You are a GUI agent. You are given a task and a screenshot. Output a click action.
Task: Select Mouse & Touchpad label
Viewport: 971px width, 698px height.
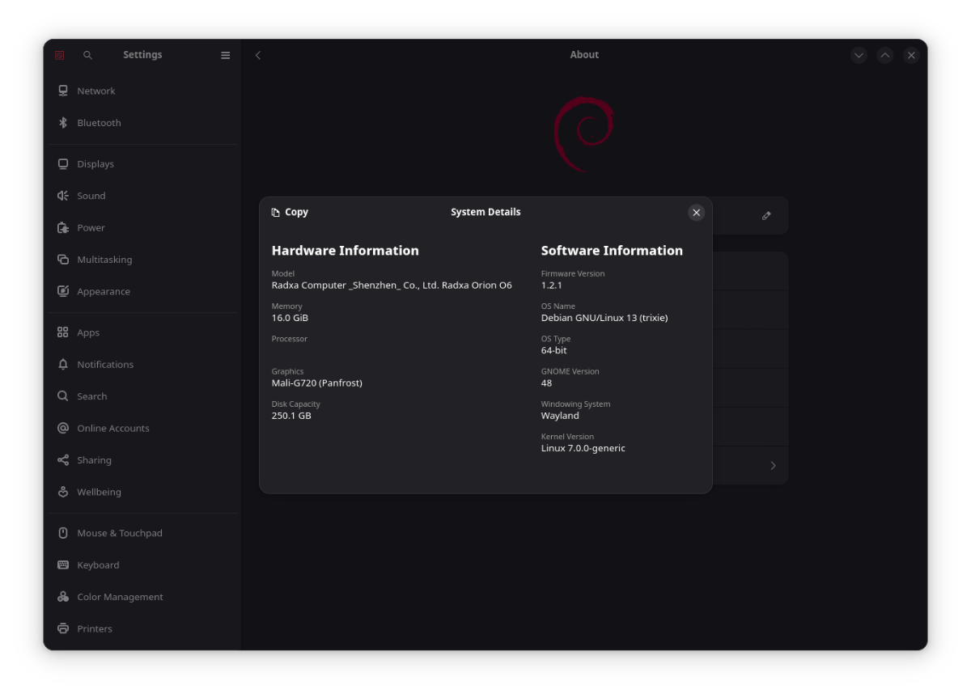(x=120, y=533)
